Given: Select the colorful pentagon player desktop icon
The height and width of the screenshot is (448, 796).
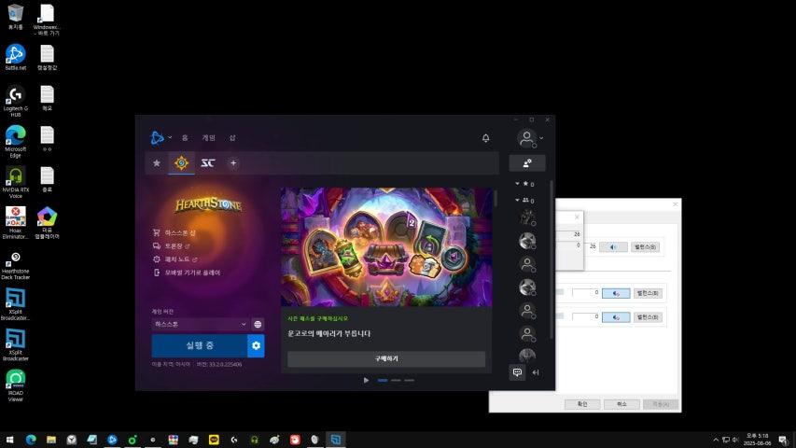Looking at the screenshot, I should point(48,222).
